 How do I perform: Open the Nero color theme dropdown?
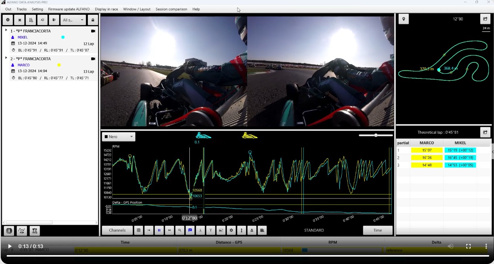coord(119,137)
